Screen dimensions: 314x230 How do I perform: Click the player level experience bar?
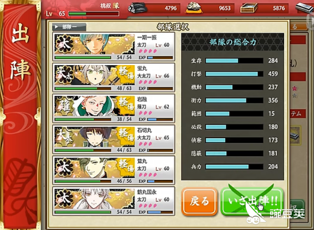[93, 14]
